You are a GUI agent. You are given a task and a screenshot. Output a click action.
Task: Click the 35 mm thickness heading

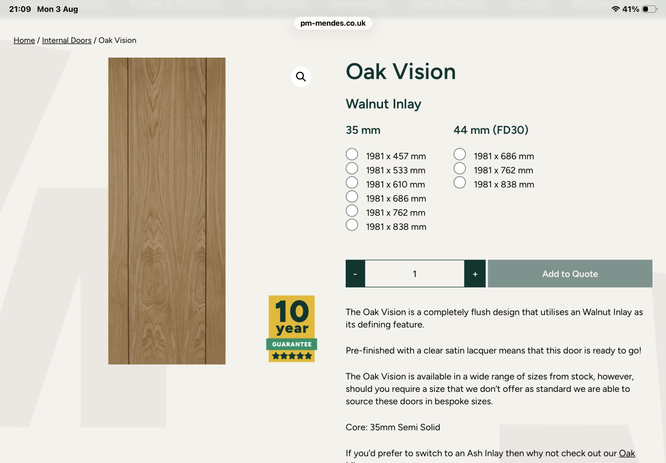coord(363,130)
